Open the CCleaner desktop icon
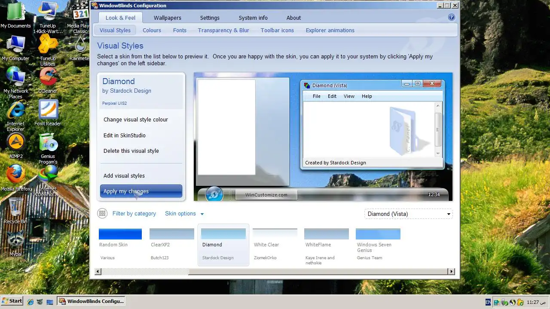This screenshot has width=550, height=309. [x=48, y=80]
